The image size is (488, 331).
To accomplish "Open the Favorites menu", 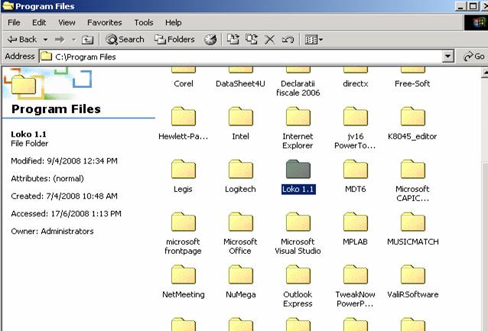I will 104,22.
